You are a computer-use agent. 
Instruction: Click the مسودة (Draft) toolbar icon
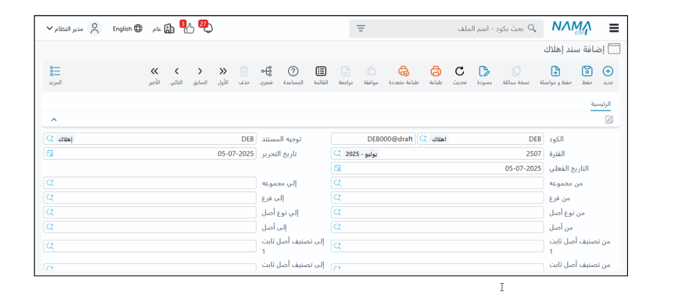coord(484,71)
